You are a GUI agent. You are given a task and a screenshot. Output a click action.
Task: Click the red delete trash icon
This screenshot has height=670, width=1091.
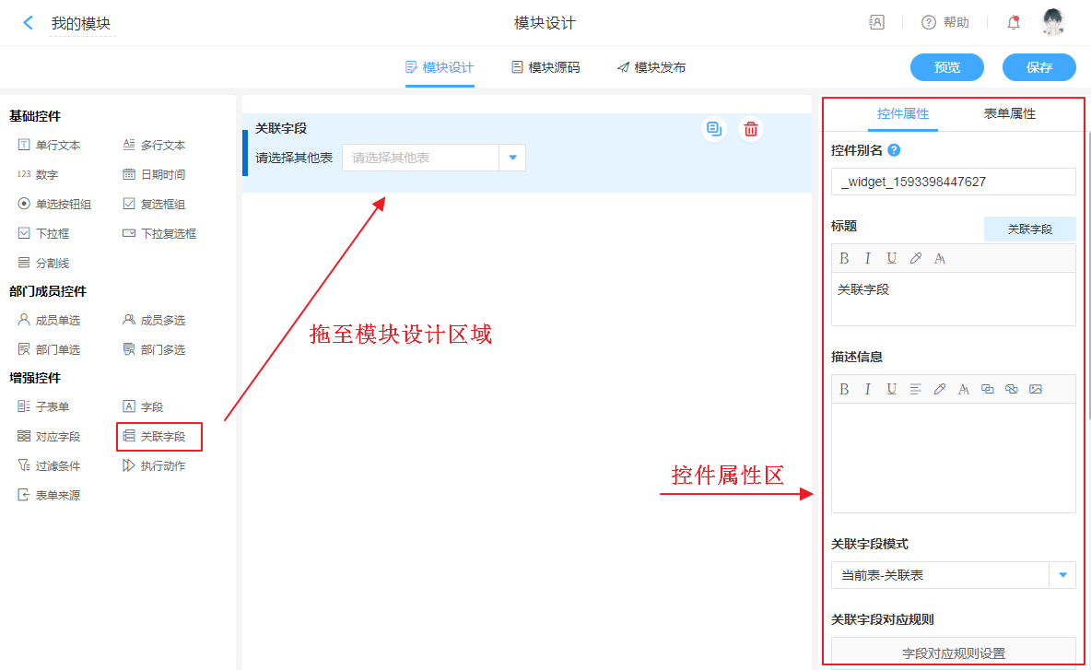point(751,129)
